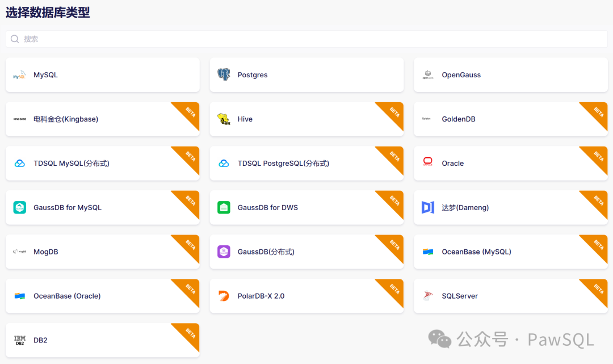Click the MySQL dolphin logo icon
Viewport: 613px width, 364px height.
point(19,75)
